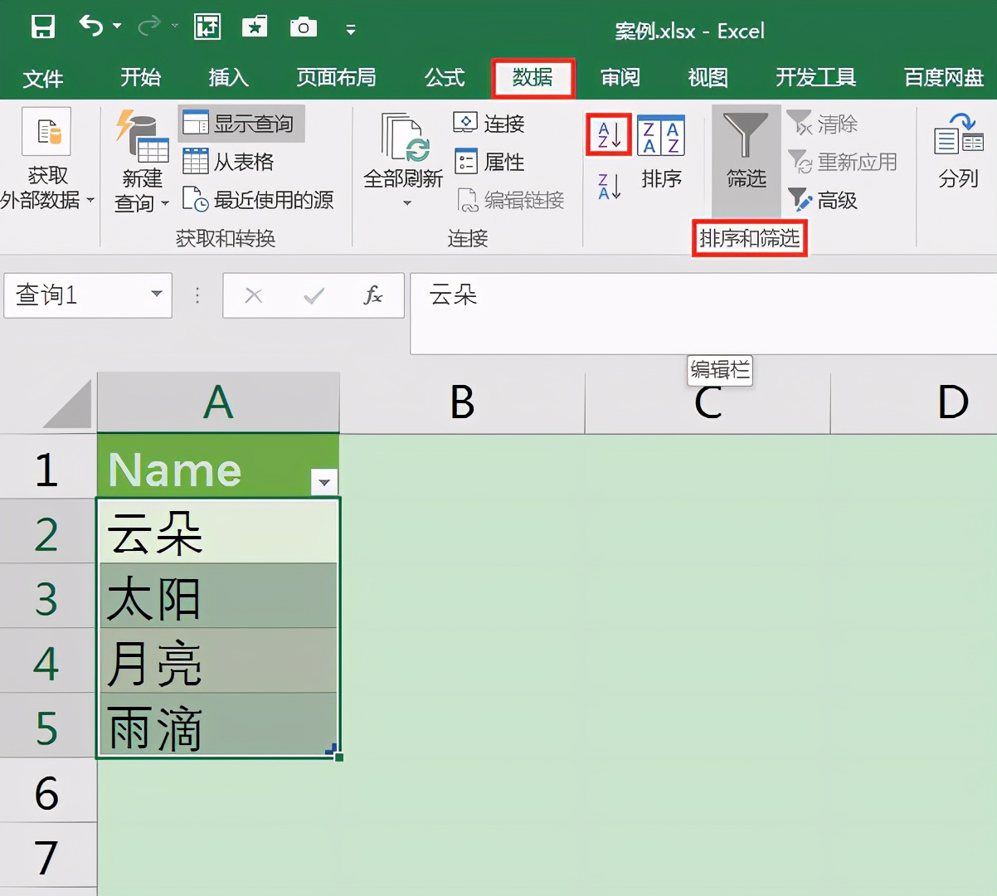Select row 7 header

(48, 855)
